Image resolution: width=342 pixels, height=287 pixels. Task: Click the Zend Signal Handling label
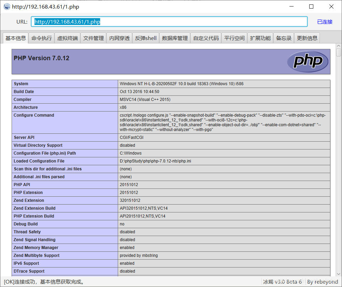click(34, 240)
